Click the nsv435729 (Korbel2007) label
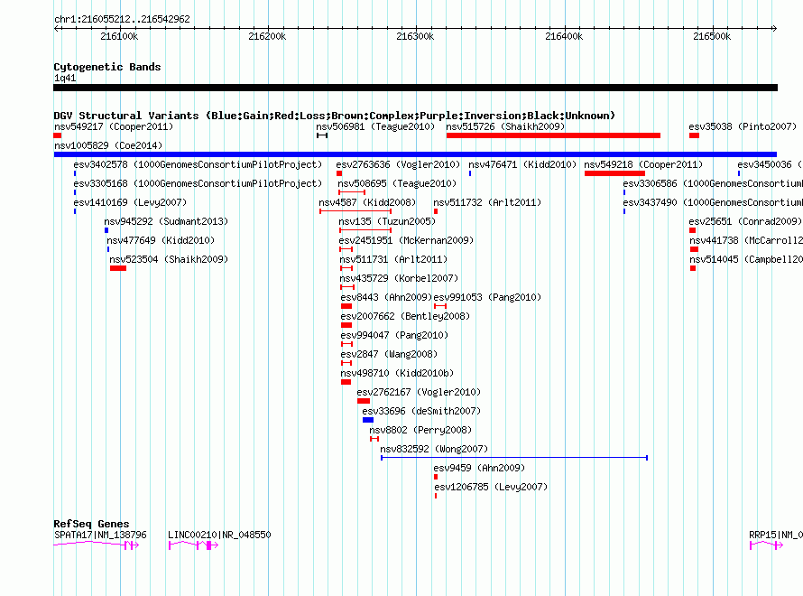 pyautogui.click(x=399, y=278)
